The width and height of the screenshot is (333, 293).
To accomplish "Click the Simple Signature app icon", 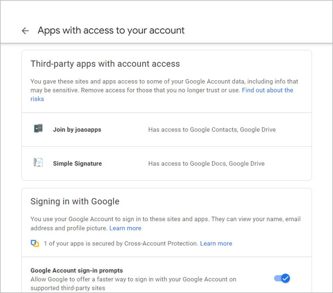I will tap(38, 163).
